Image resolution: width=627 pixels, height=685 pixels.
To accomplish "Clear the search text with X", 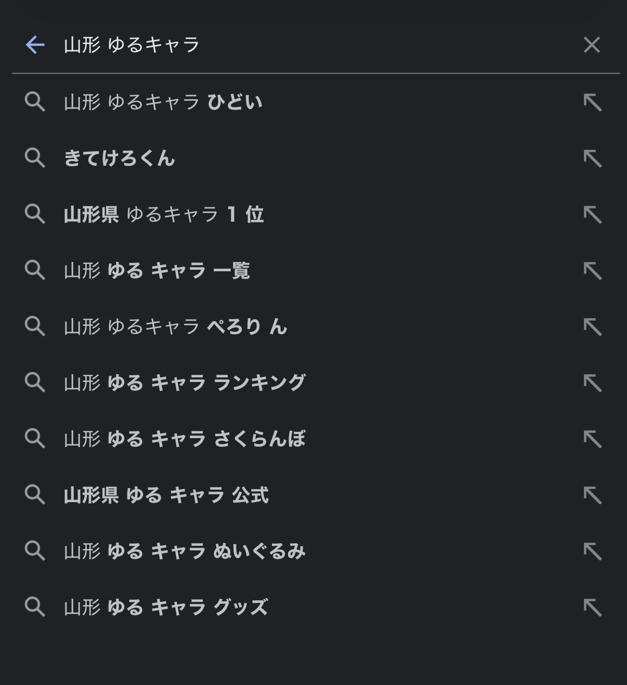I will pyautogui.click(x=592, y=45).
